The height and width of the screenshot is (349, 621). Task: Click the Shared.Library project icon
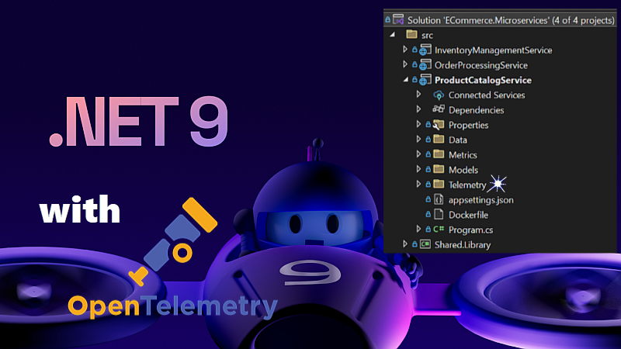tap(425, 244)
